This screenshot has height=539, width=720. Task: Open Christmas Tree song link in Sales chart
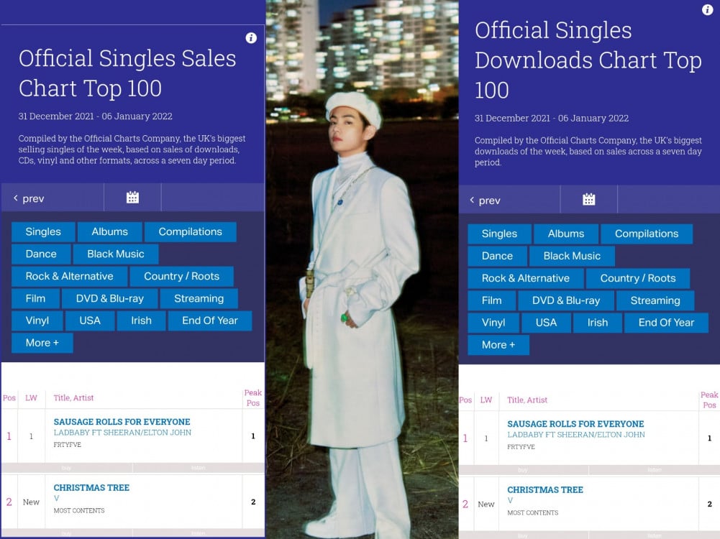91,488
